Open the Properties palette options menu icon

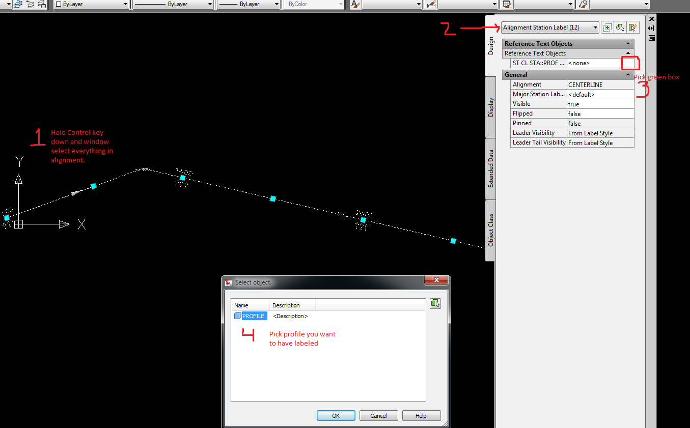click(x=651, y=38)
